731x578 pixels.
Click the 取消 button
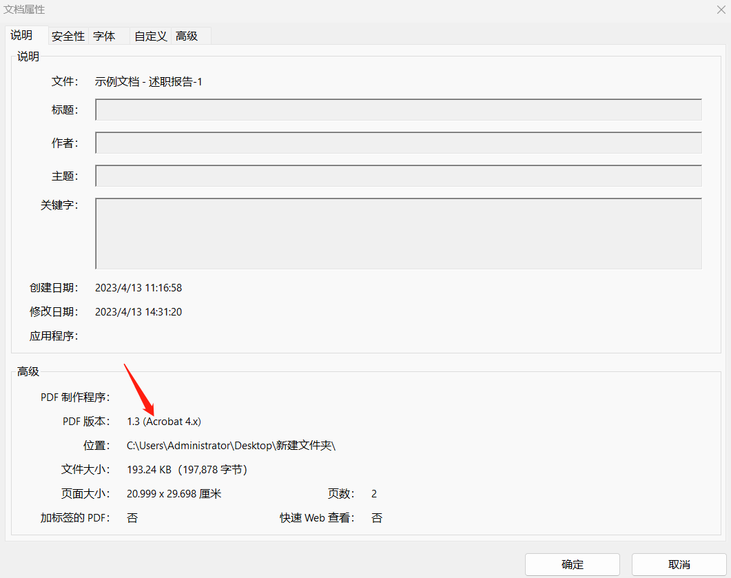tap(678, 564)
